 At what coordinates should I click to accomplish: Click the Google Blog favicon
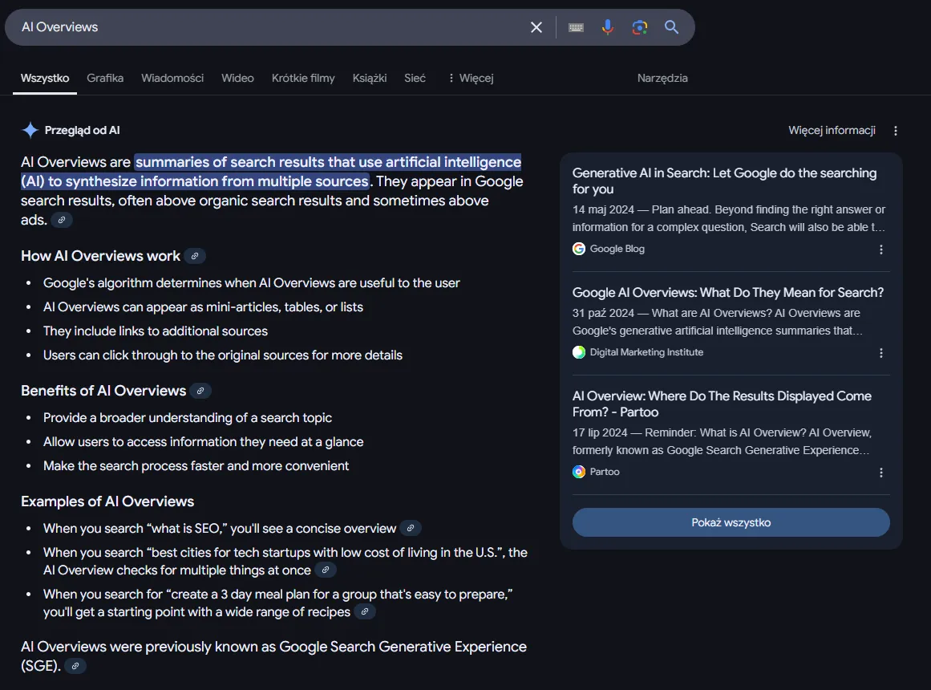click(x=579, y=249)
